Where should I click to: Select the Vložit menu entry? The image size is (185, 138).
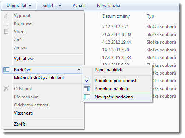(x=19, y=32)
